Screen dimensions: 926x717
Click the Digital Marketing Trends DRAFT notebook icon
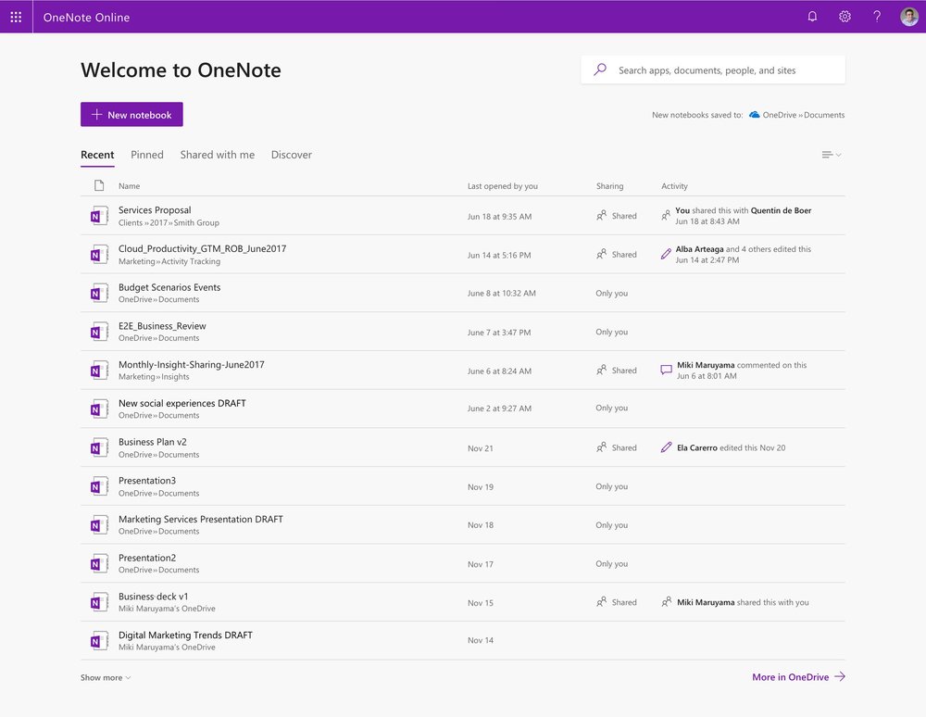pos(99,641)
